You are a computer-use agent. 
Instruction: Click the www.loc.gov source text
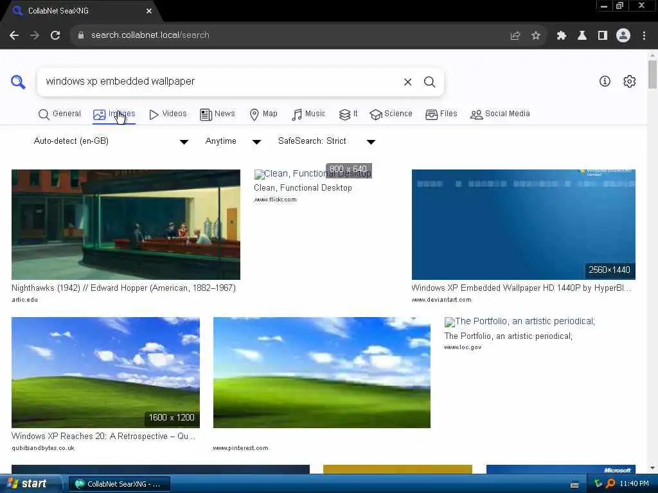pos(463,347)
